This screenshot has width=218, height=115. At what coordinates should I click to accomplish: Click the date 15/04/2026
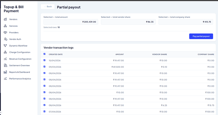[55, 60]
